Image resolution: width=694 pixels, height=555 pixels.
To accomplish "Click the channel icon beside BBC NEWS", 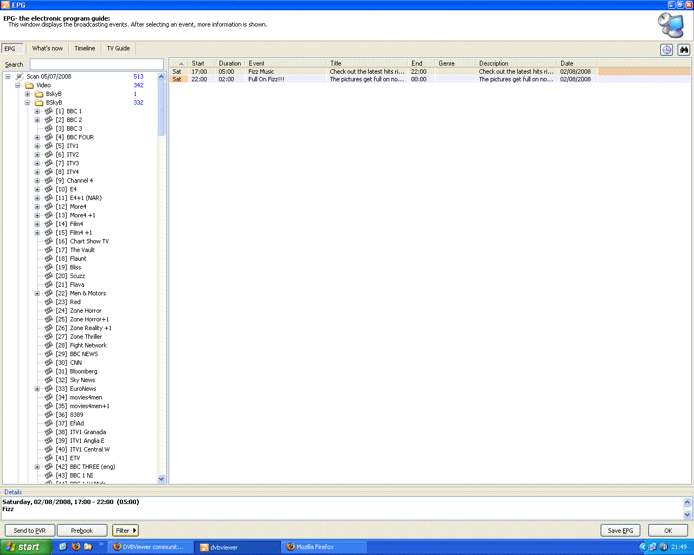I will click(x=49, y=354).
